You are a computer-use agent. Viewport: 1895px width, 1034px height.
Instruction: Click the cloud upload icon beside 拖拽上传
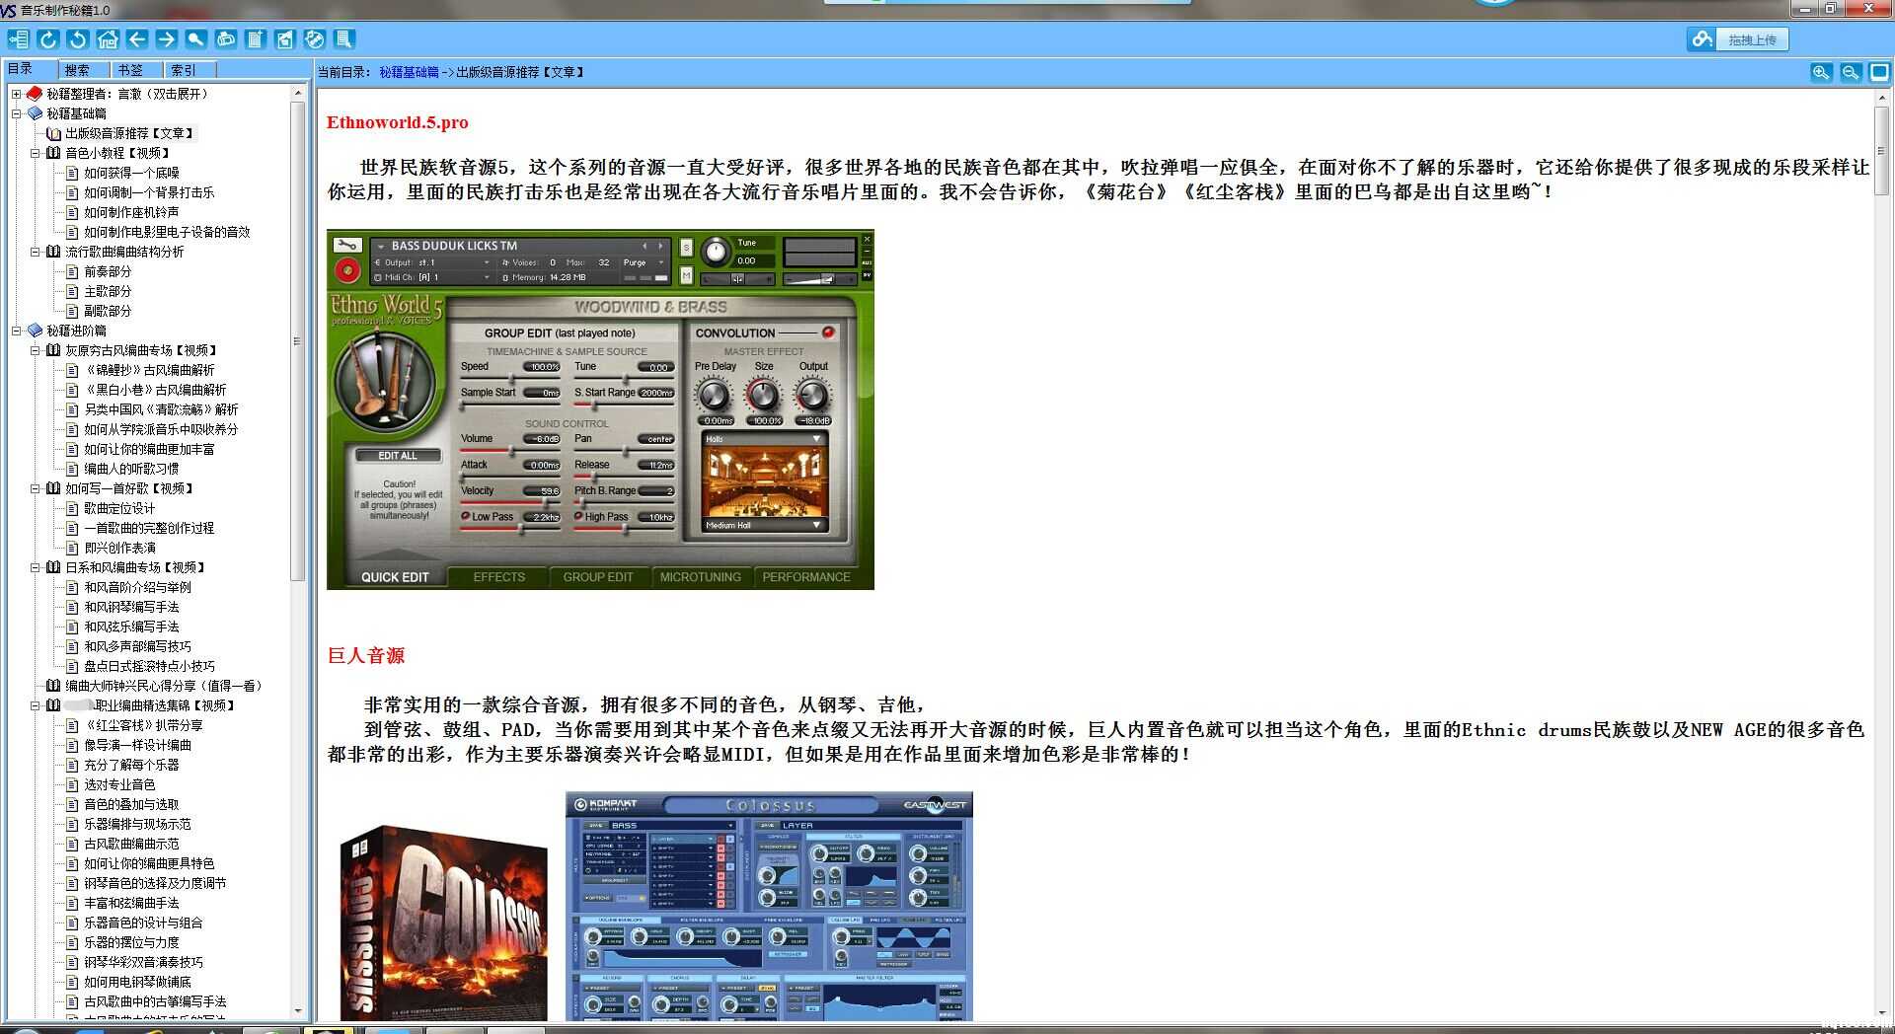click(1702, 39)
